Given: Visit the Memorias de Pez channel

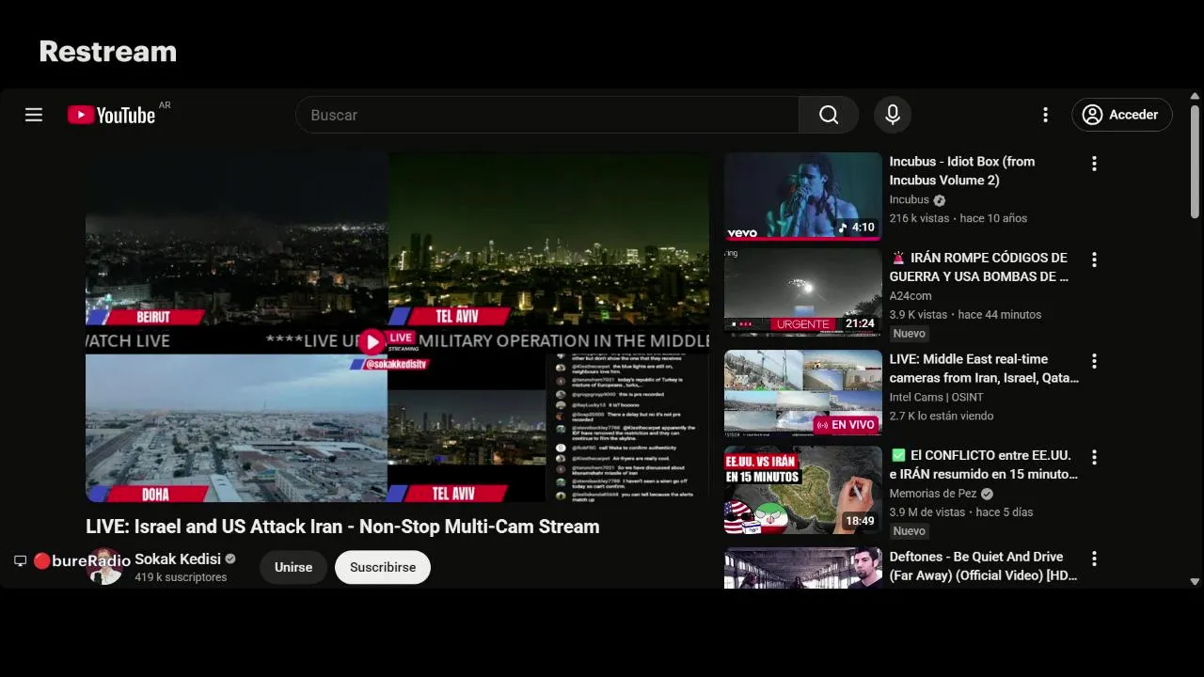Looking at the screenshot, I should click(x=933, y=493).
